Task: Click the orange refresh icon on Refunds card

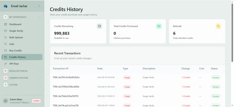Action: 218,26
